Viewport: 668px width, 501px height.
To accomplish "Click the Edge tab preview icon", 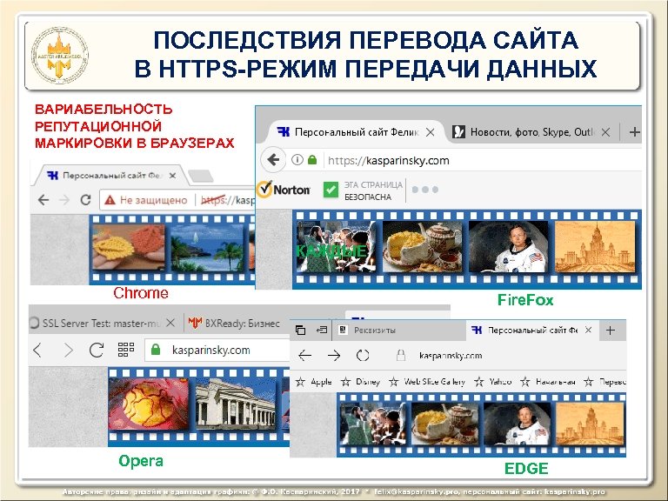I will [300, 331].
